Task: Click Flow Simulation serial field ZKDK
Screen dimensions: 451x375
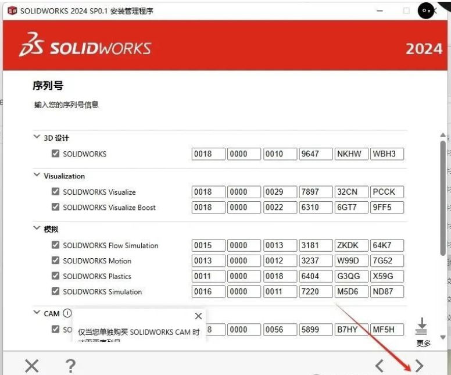Action: coord(351,245)
